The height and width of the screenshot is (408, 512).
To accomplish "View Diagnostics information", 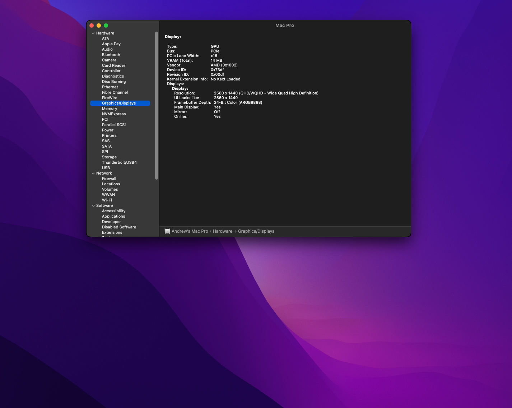I will tap(113, 76).
